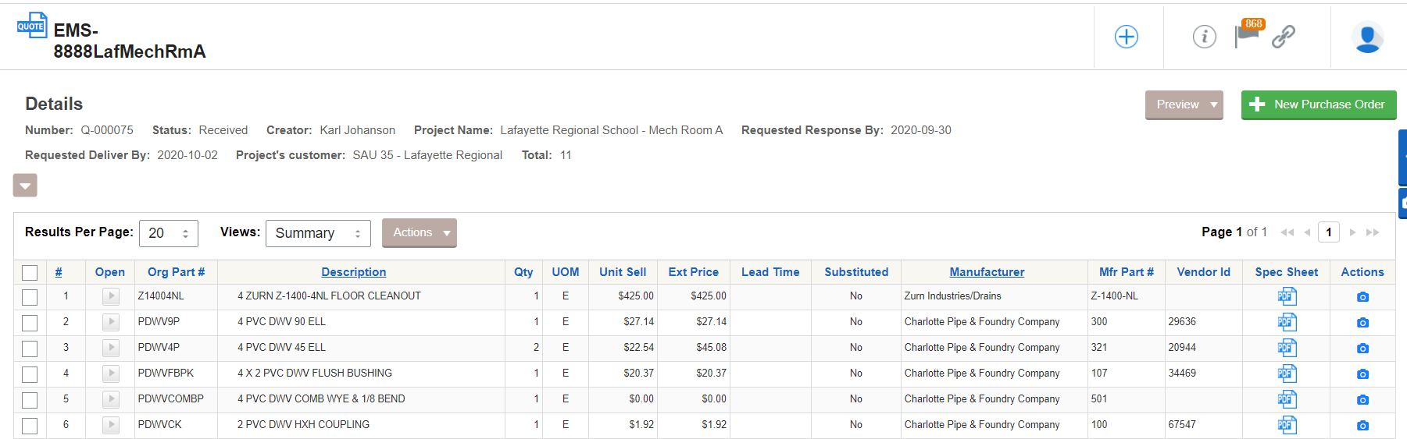The width and height of the screenshot is (1407, 439).
Task: Open row 4 with its play arrow
Action: coord(111,374)
